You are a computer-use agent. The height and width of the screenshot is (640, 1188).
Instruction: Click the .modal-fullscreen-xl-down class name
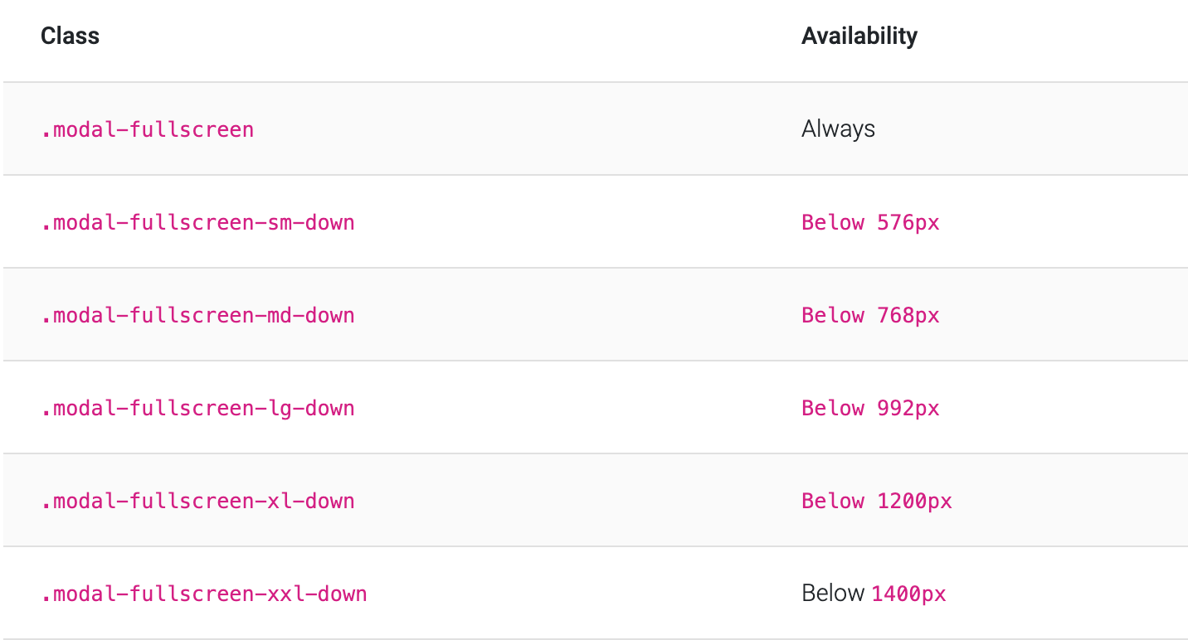click(x=197, y=501)
